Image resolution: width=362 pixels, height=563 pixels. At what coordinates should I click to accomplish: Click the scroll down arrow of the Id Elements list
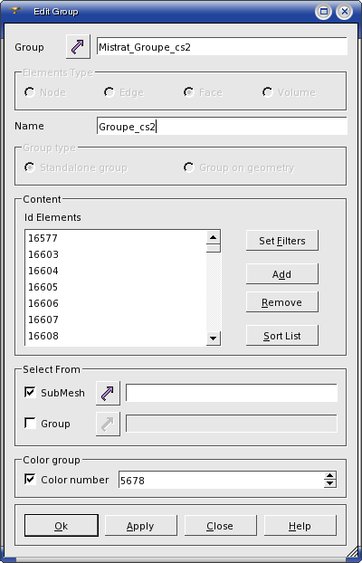pyautogui.click(x=214, y=339)
